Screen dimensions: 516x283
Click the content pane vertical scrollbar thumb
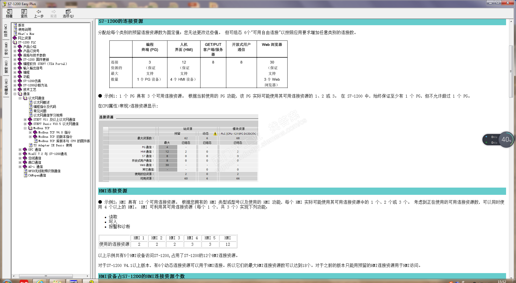click(511, 72)
